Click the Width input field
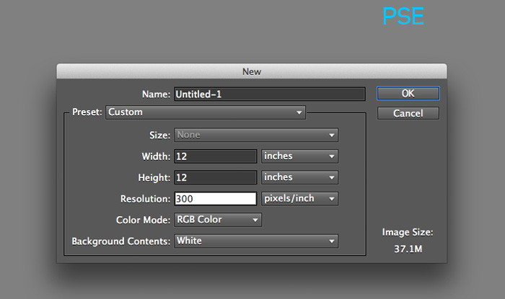This screenshot has width=505, height=299. click(216, 156)
